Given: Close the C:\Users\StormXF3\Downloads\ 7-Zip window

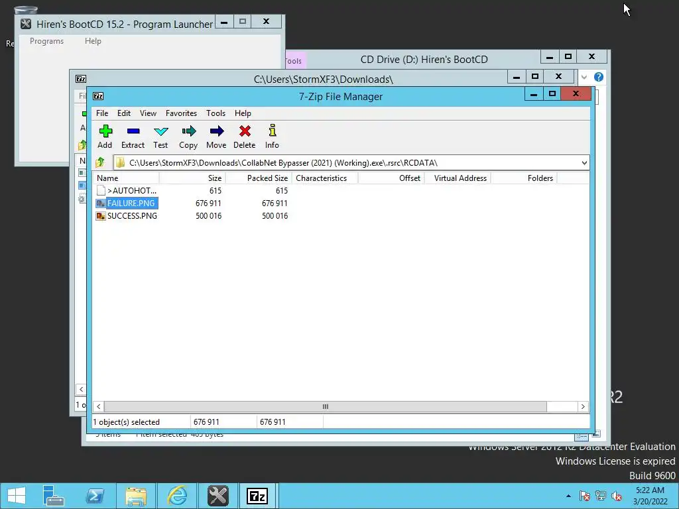Looking at the screenshot, I should pyautogui.click(x=558, y=77).
